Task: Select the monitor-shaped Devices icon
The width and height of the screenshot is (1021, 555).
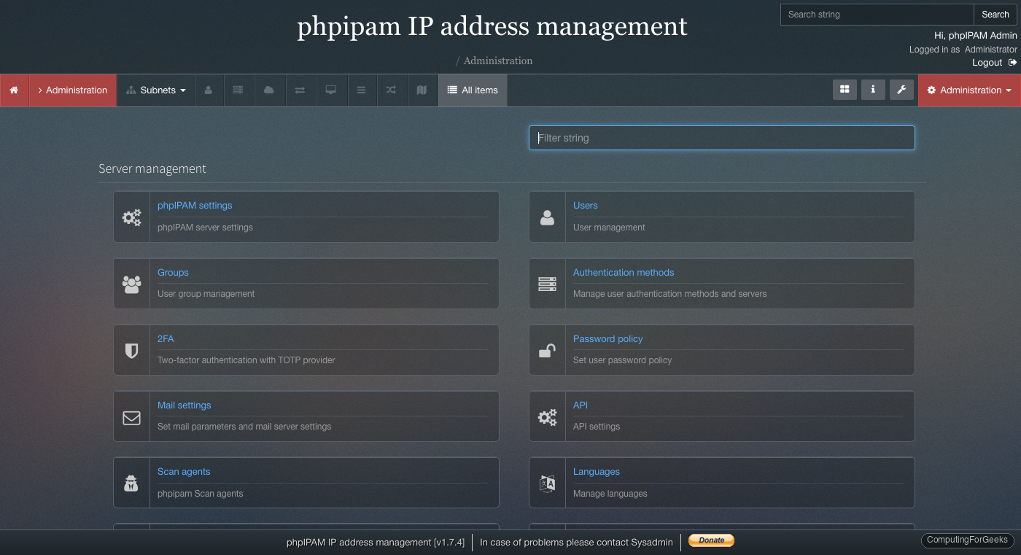Action: pos(331,90)
